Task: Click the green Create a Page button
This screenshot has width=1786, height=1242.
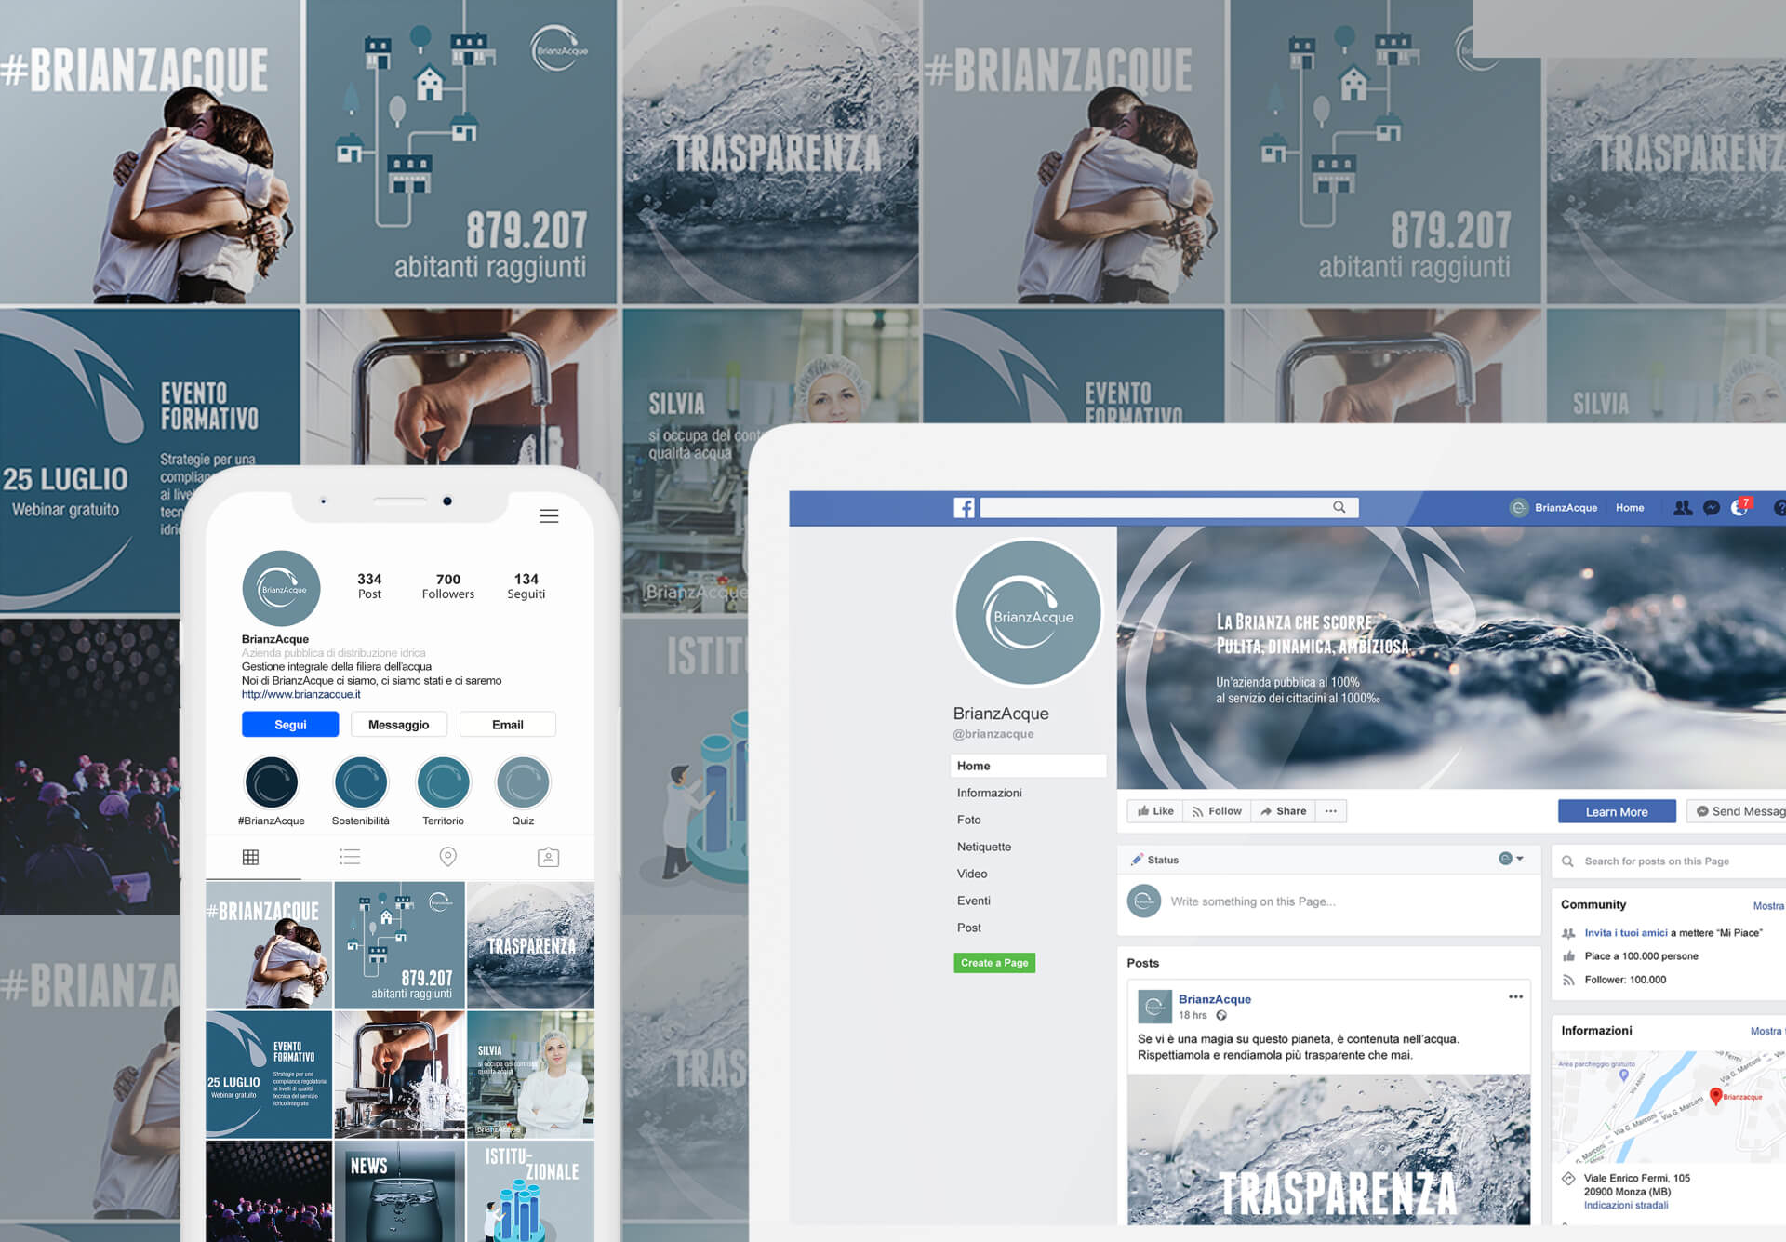Action: [994, 963]
